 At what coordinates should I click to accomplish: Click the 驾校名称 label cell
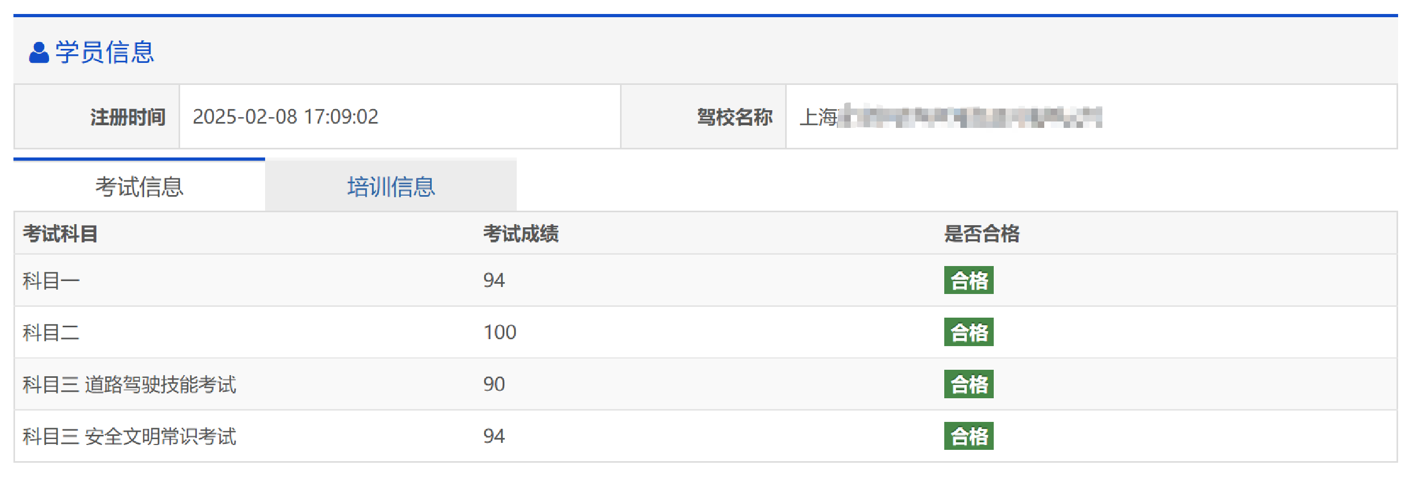point(735,117)
